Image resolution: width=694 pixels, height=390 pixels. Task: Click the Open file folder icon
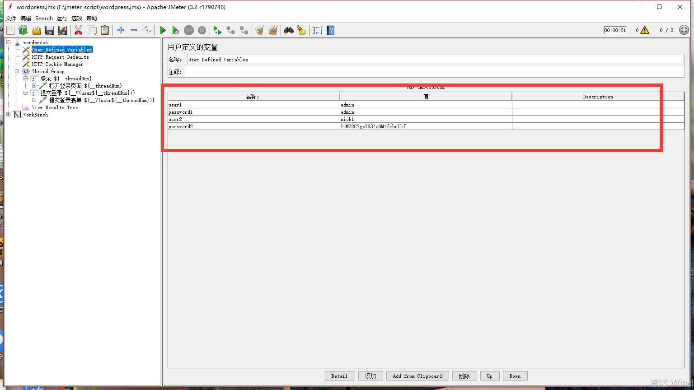tap(37, 30)
